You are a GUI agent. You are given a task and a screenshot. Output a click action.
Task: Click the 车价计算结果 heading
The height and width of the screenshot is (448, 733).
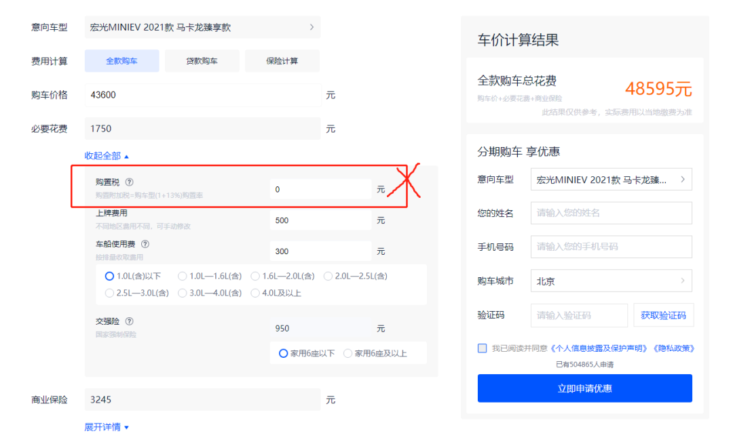518,40
